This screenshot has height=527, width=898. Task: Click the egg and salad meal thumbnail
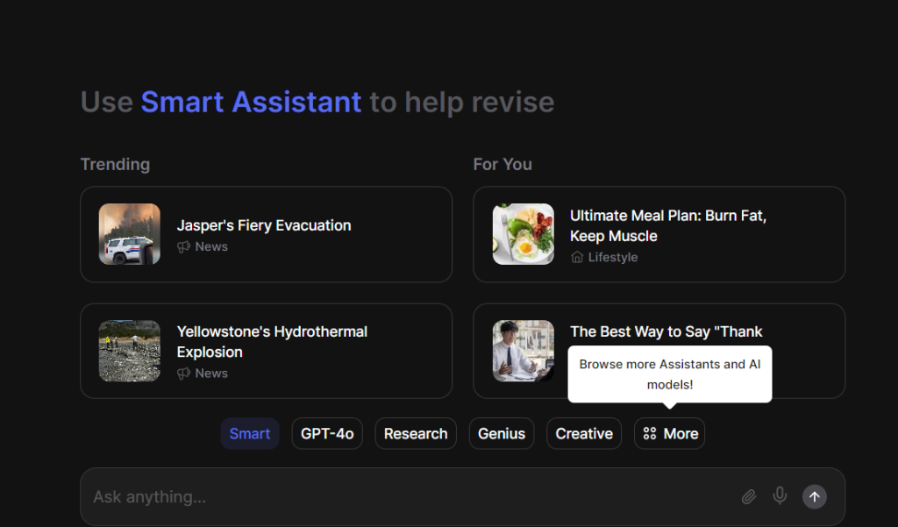click(x=524, y=234)
